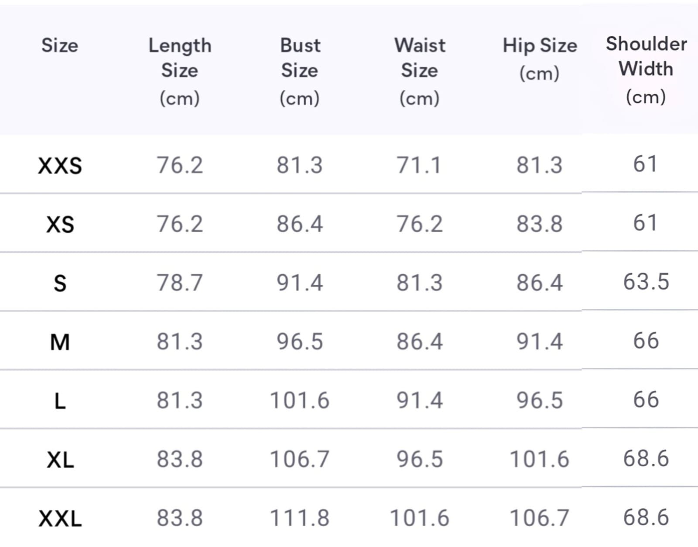Select the 101.6 bust value for L

coord(300,400)
